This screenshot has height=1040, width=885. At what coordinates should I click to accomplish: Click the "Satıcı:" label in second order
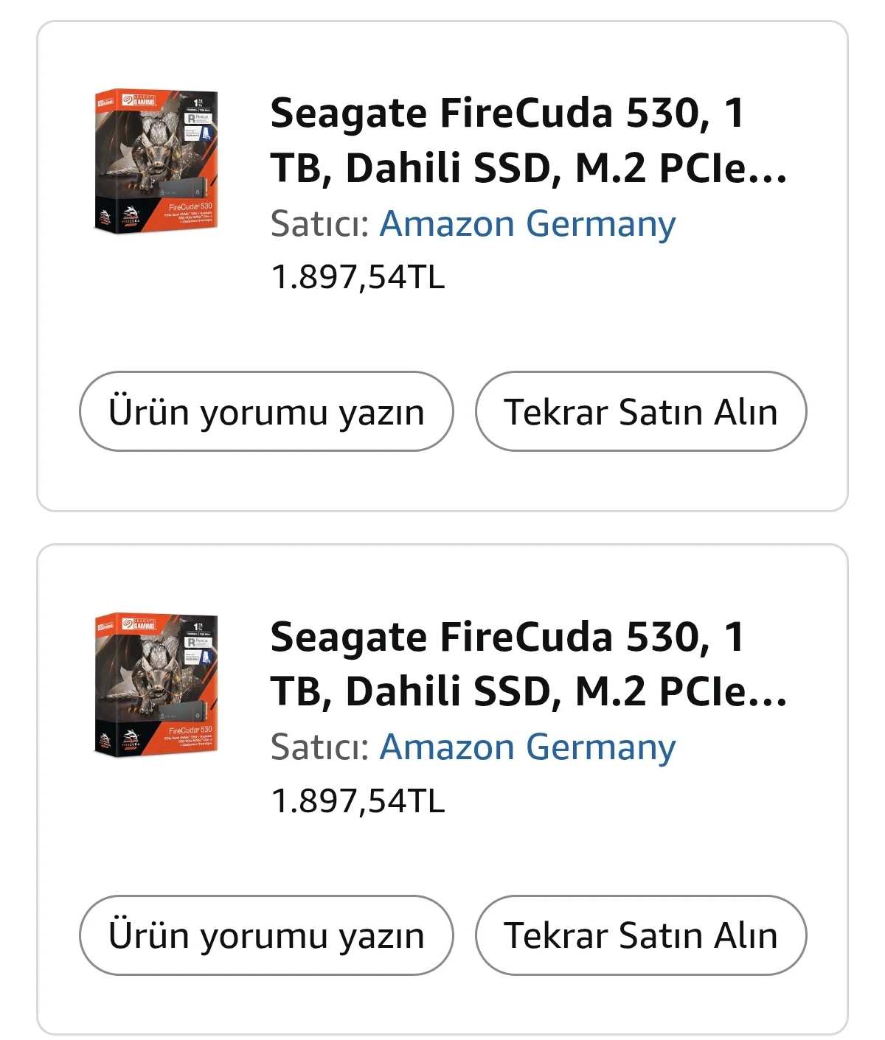pyautogui.click(x=319, y=747)
